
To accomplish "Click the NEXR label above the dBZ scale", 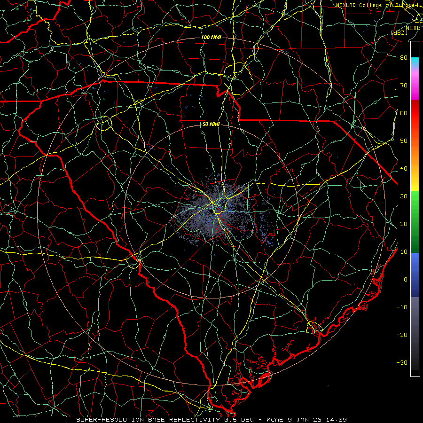I will tap(413, 28).
